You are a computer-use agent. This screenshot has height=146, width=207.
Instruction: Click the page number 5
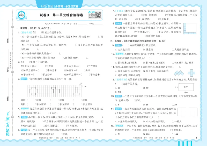click(196, 138)
